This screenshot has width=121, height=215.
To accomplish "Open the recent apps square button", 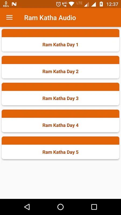I will coord(94,207).
